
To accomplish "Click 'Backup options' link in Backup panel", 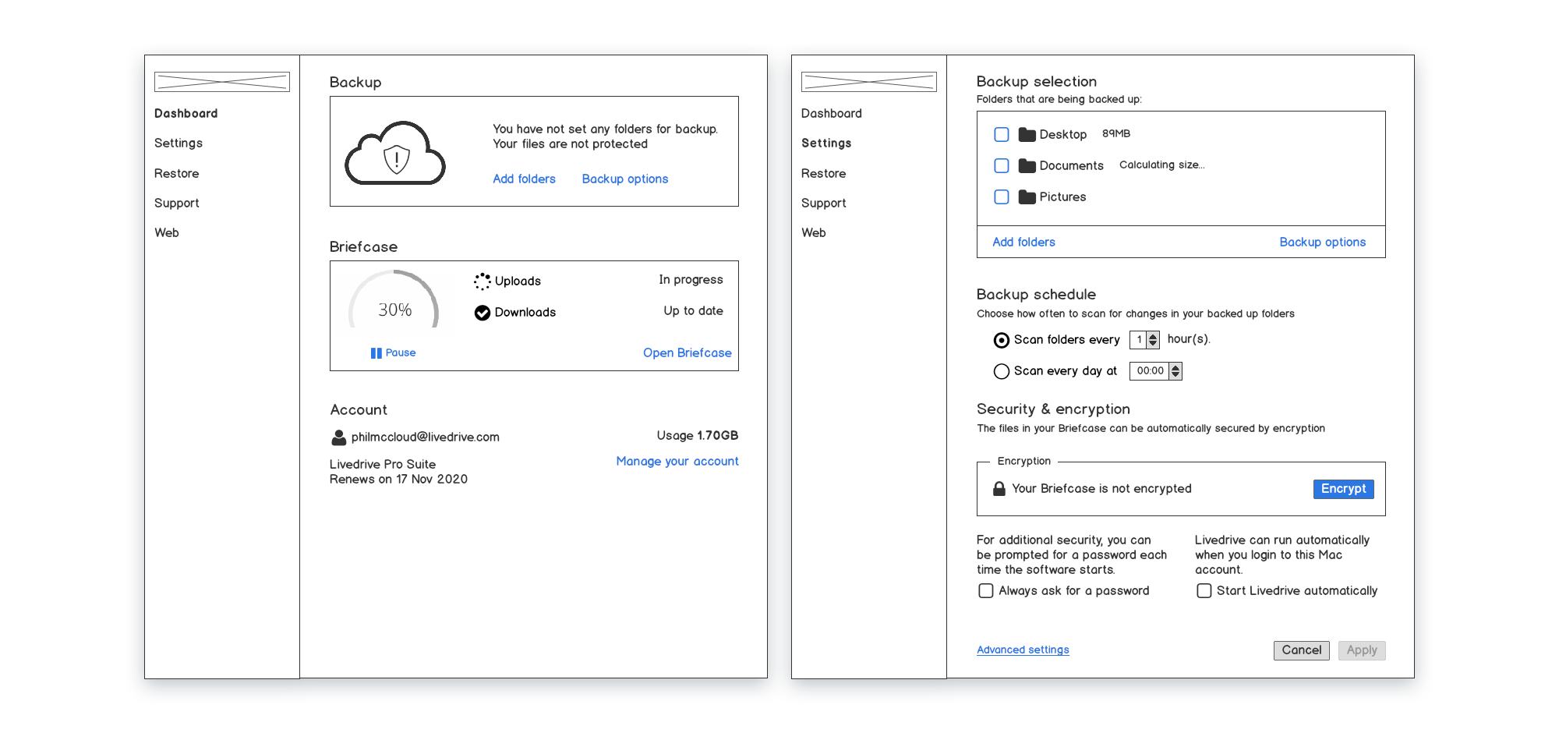I will click(625, 179).
